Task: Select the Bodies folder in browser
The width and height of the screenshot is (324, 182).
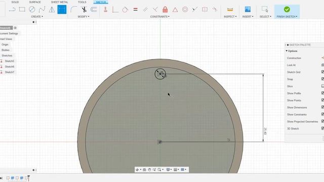Action: [x=6, y=50]
